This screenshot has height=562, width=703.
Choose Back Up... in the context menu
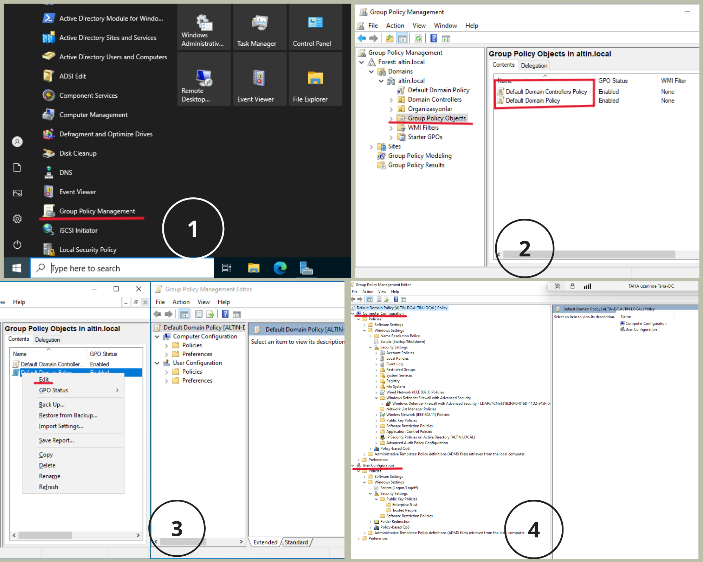click(x=52, y=405)
